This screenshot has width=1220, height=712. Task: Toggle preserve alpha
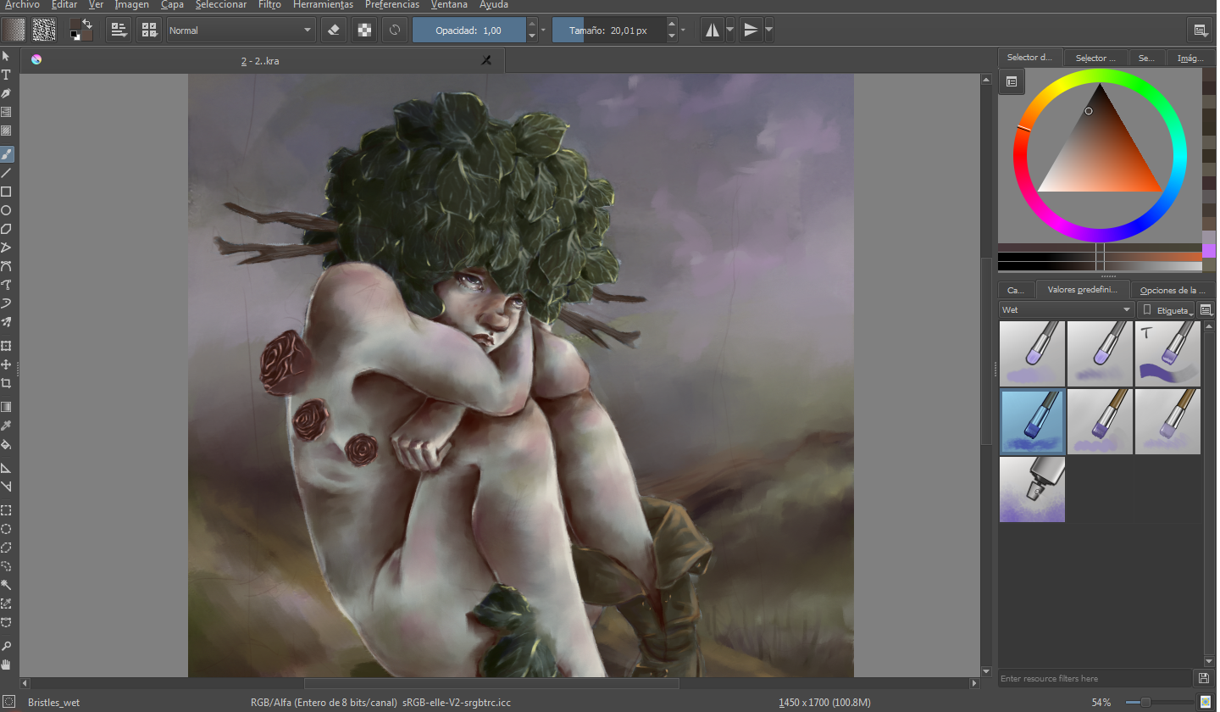[x=364, y=31]
